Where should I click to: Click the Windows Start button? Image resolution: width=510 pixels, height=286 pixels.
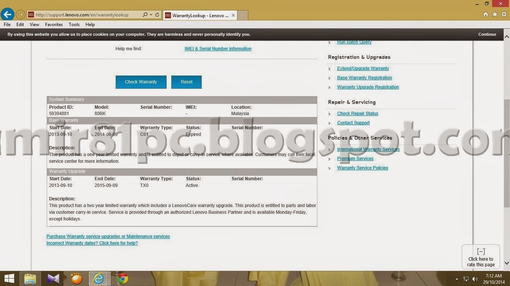(x=9, y=279)
